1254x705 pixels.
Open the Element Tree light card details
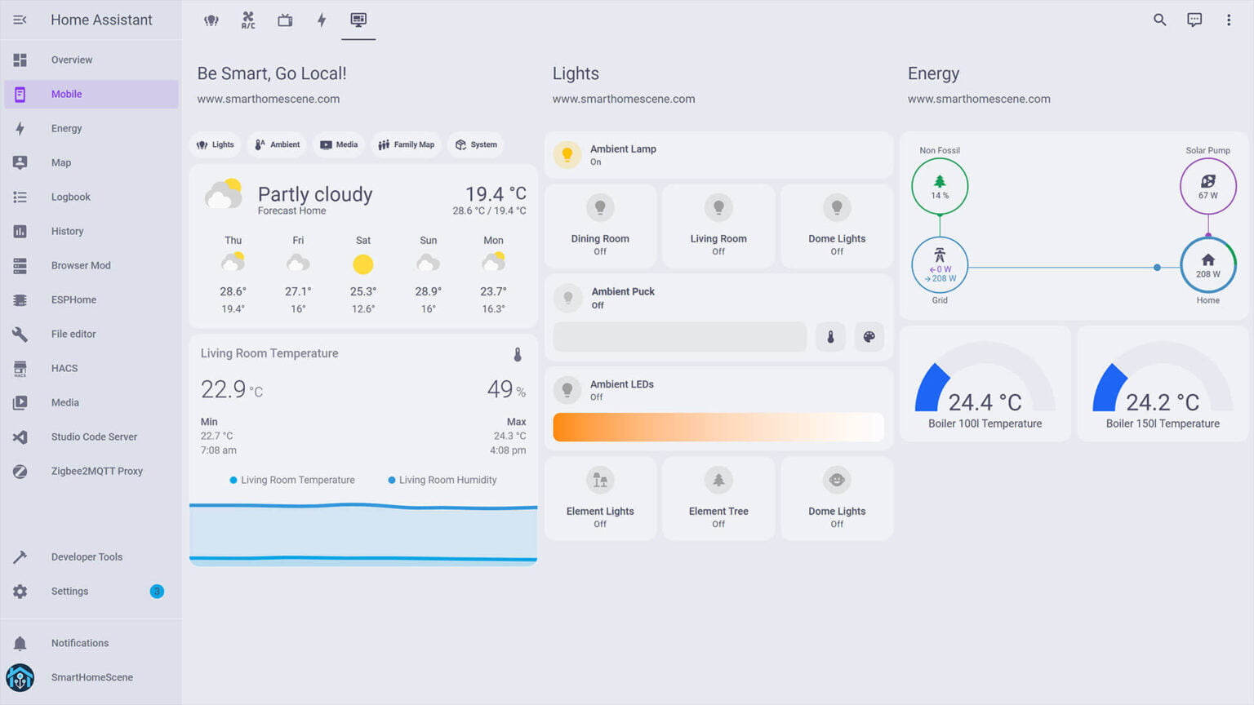pyautogui.click(x=718, y=498)
